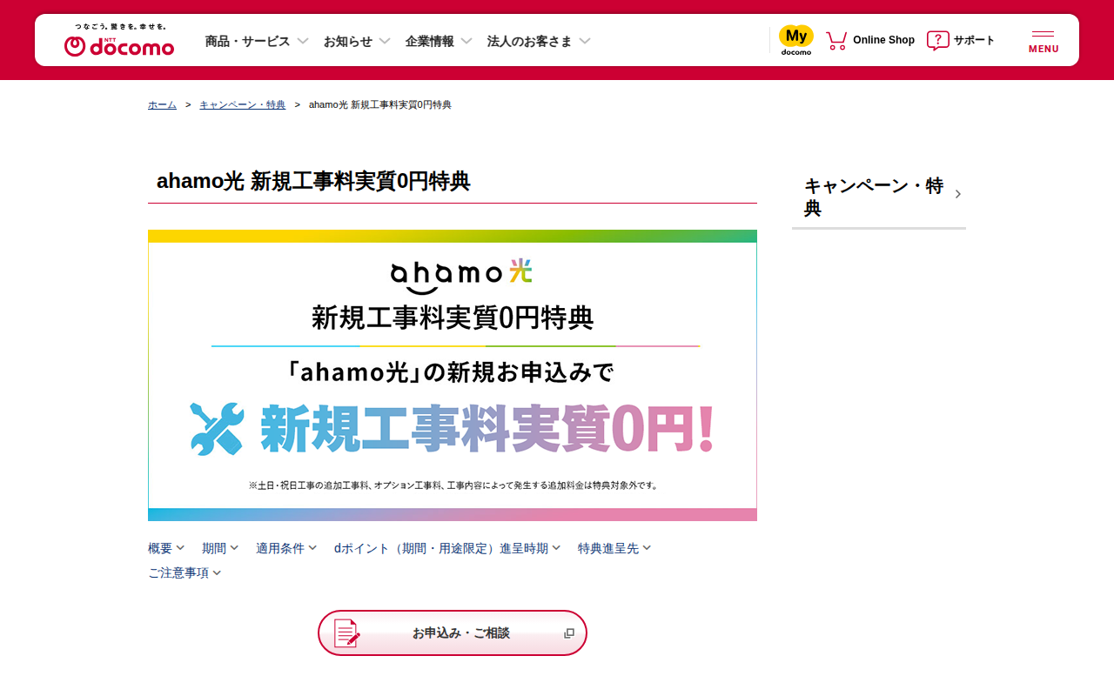
Task: Click the external link icon on お申込み button
Action: click(x=569, y=633)
